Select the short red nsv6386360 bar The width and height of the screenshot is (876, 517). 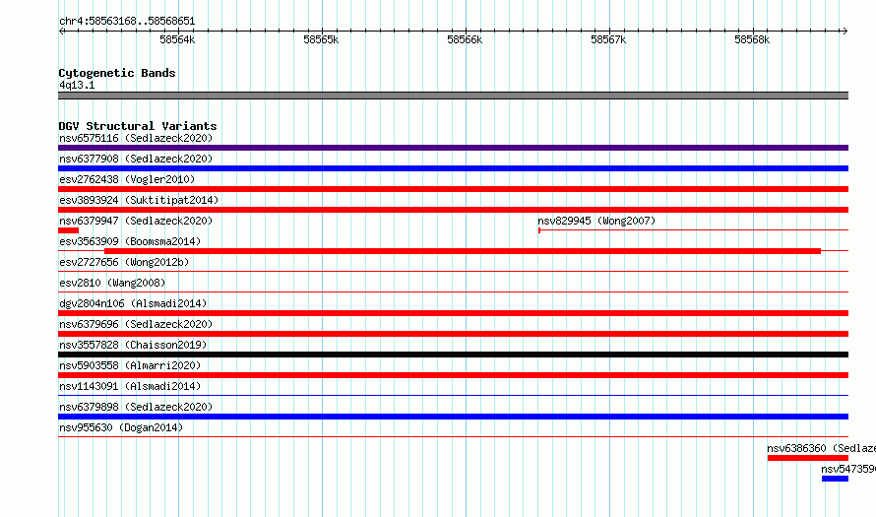click(808, 458)
